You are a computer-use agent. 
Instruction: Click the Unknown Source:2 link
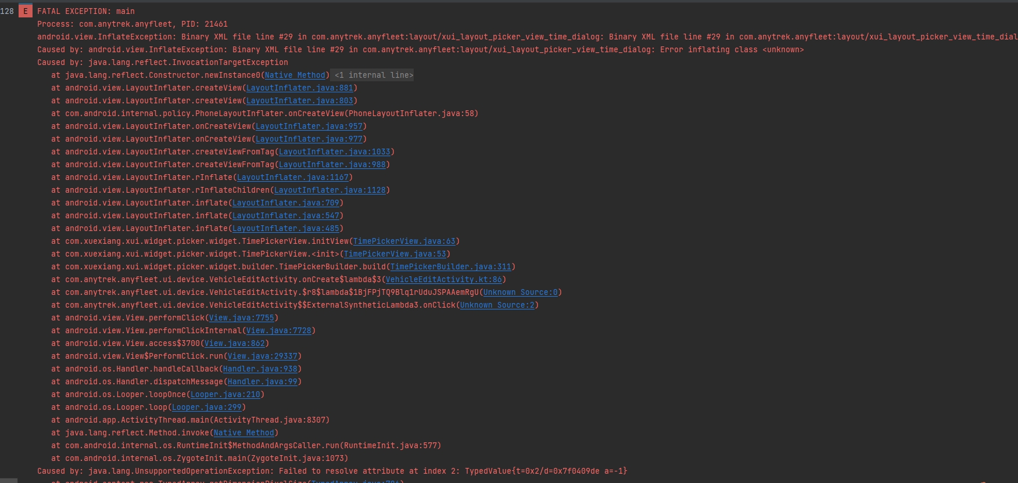[497, 305]
